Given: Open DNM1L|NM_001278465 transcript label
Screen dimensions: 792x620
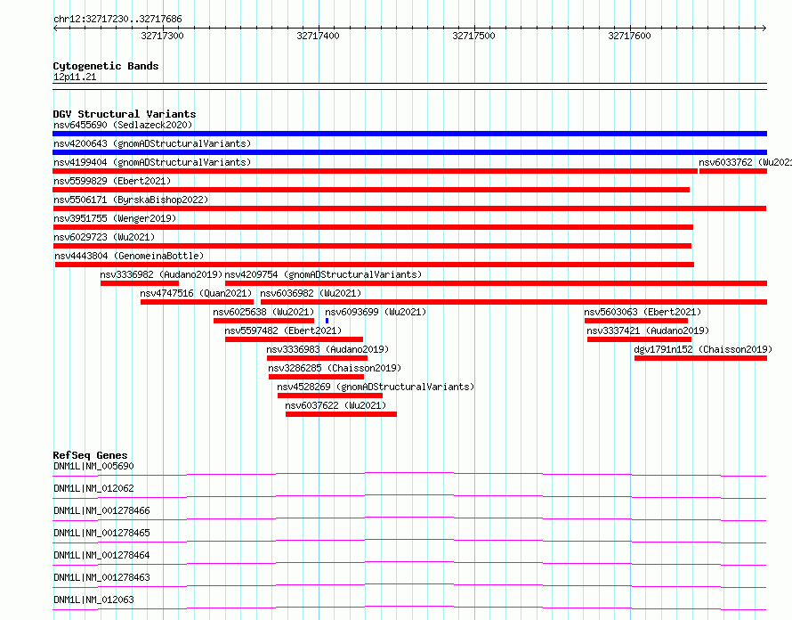Looking at the screenshot, I should click(101, 533).
